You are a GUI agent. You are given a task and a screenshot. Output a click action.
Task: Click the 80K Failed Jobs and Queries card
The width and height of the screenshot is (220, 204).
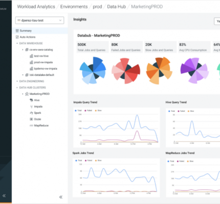click(126, 47)
